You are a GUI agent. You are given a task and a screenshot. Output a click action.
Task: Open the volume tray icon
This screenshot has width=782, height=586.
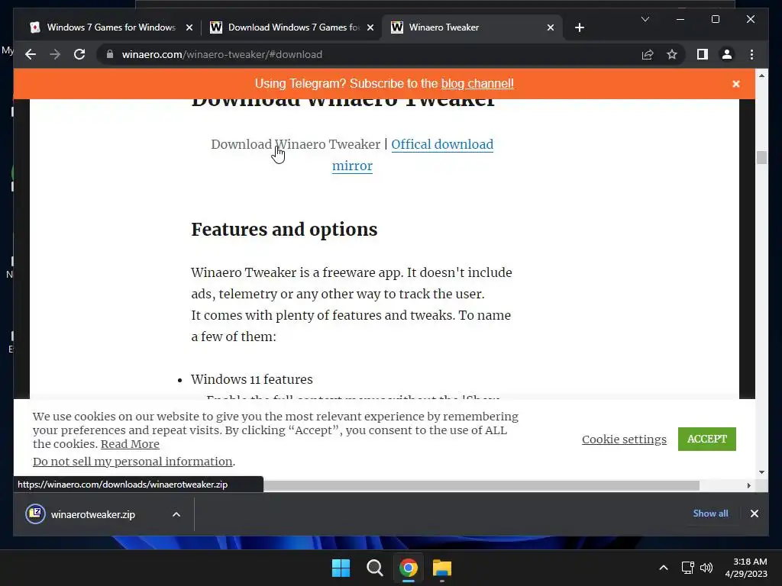pos(706,568)
